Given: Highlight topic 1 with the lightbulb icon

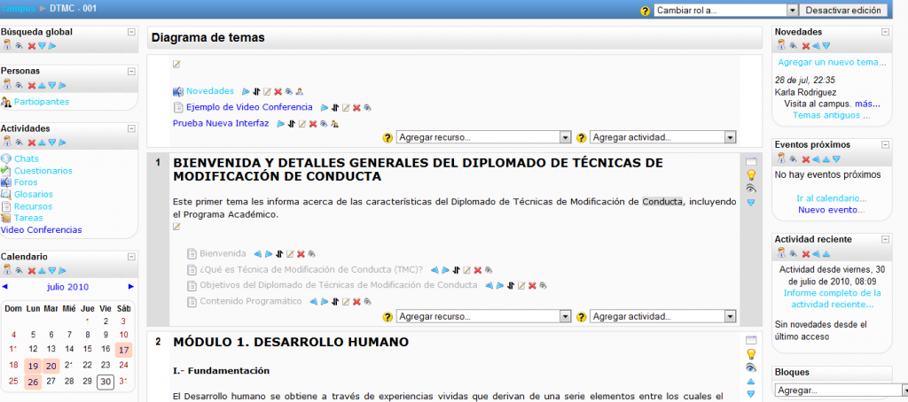Looking at the screenshot, I should pos(751,175).
